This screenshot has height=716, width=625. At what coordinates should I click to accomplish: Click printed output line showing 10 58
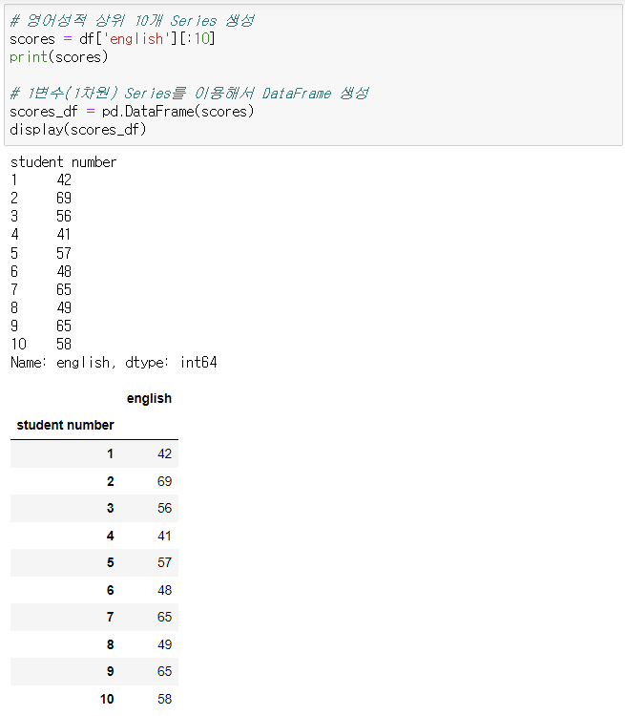pos(41,344)
